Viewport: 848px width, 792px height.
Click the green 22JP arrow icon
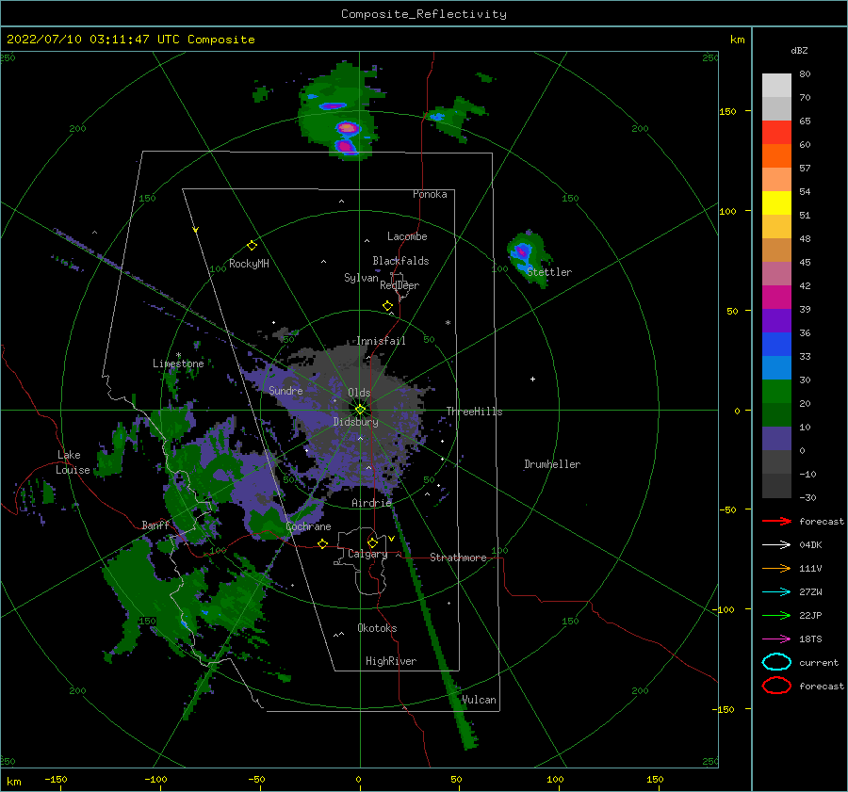(x=776, y=615)
